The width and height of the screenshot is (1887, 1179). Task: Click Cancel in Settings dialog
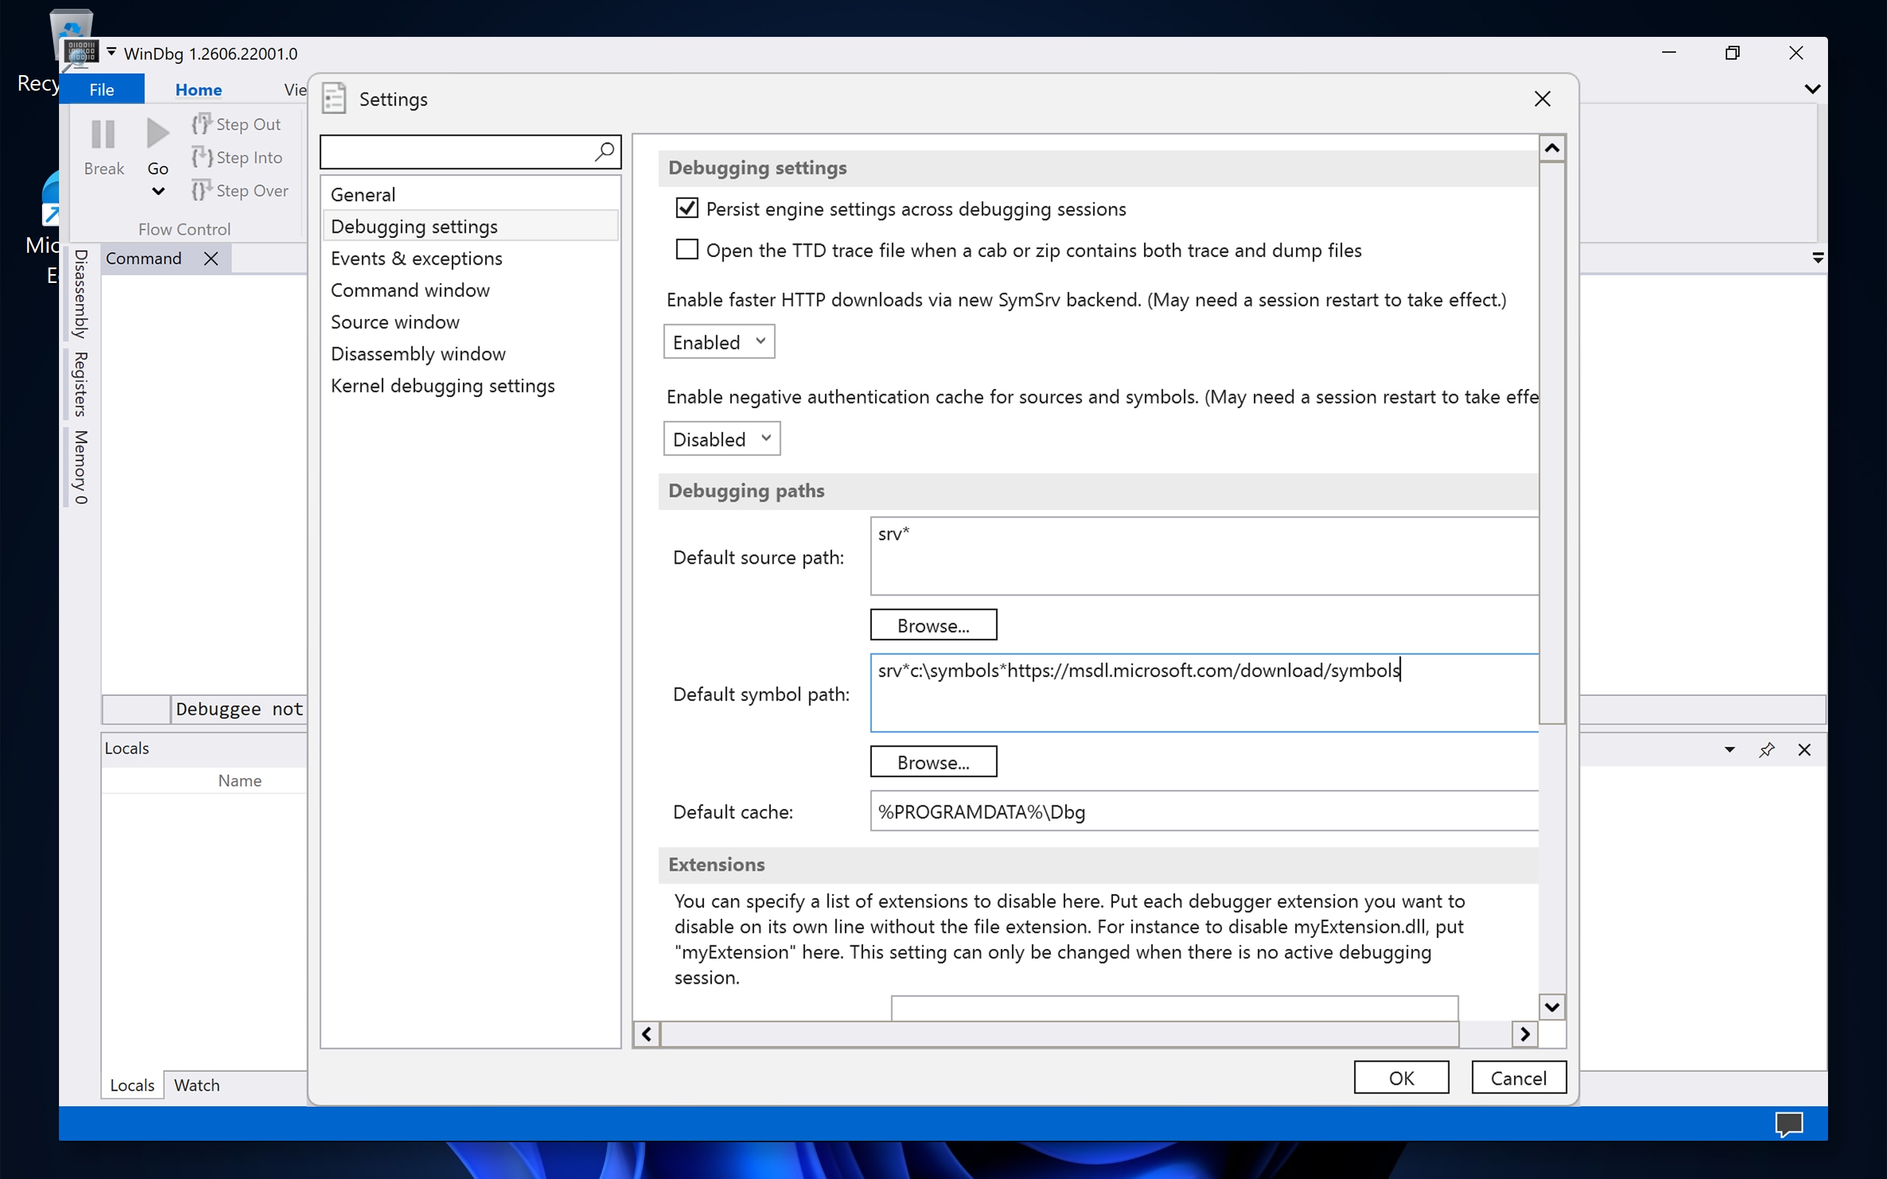pos(1518,1077)
